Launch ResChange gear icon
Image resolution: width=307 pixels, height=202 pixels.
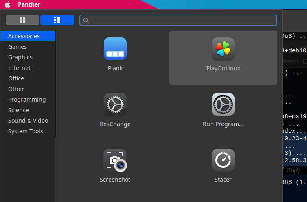(x=115, y=104)
